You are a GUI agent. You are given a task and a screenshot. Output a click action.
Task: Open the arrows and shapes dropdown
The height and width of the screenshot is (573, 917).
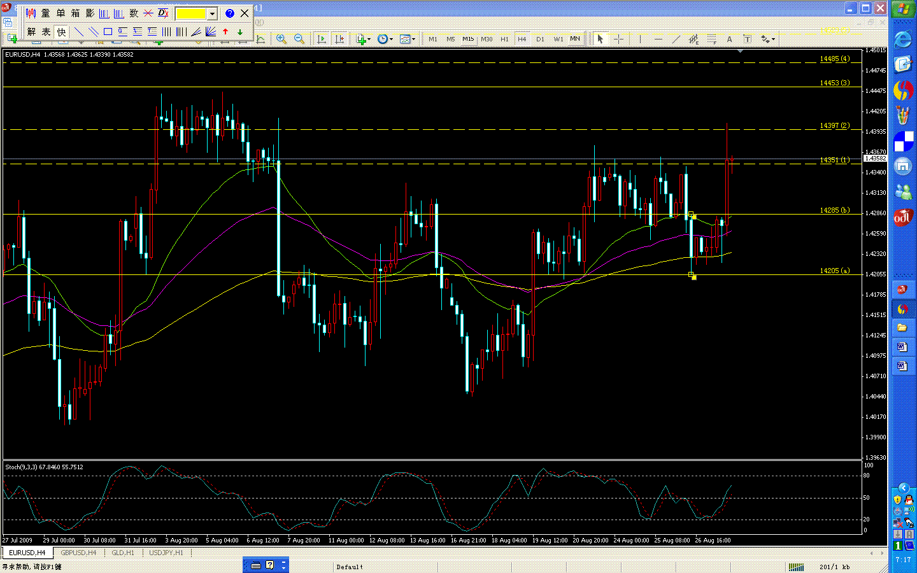click(768, 39)
